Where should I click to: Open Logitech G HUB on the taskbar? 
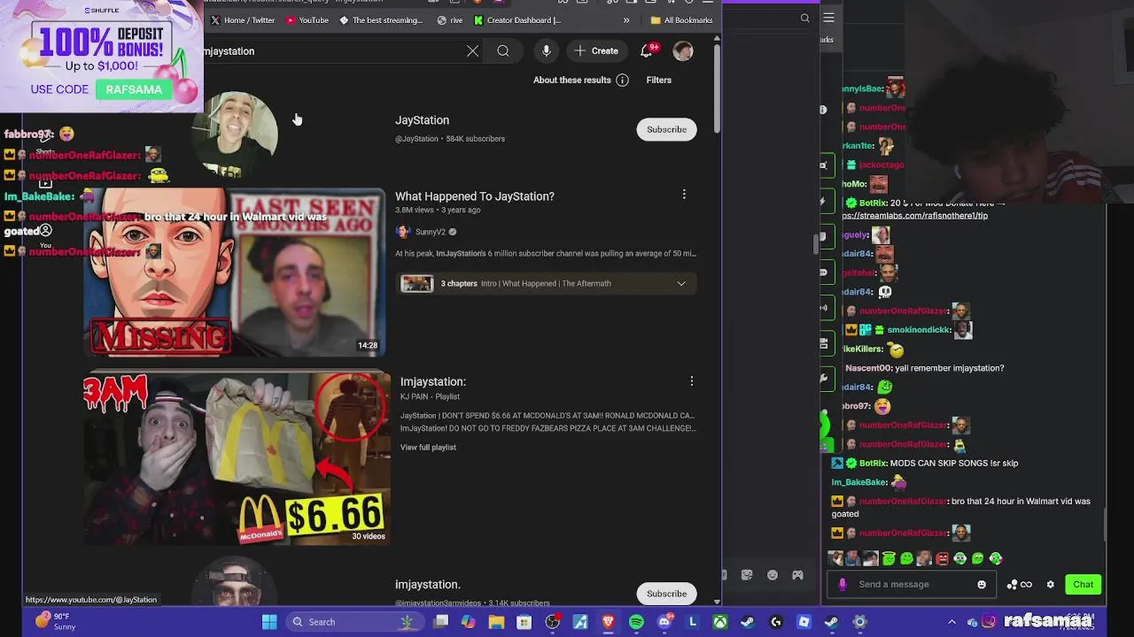point(776,622)
